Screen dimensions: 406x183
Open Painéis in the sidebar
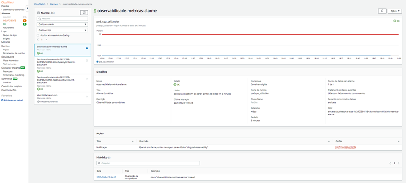[x=5, y=6]
